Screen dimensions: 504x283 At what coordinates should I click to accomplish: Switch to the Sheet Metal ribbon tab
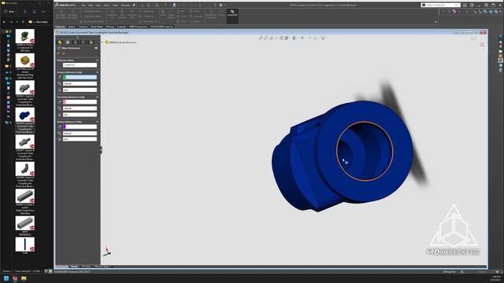[97, 27]
